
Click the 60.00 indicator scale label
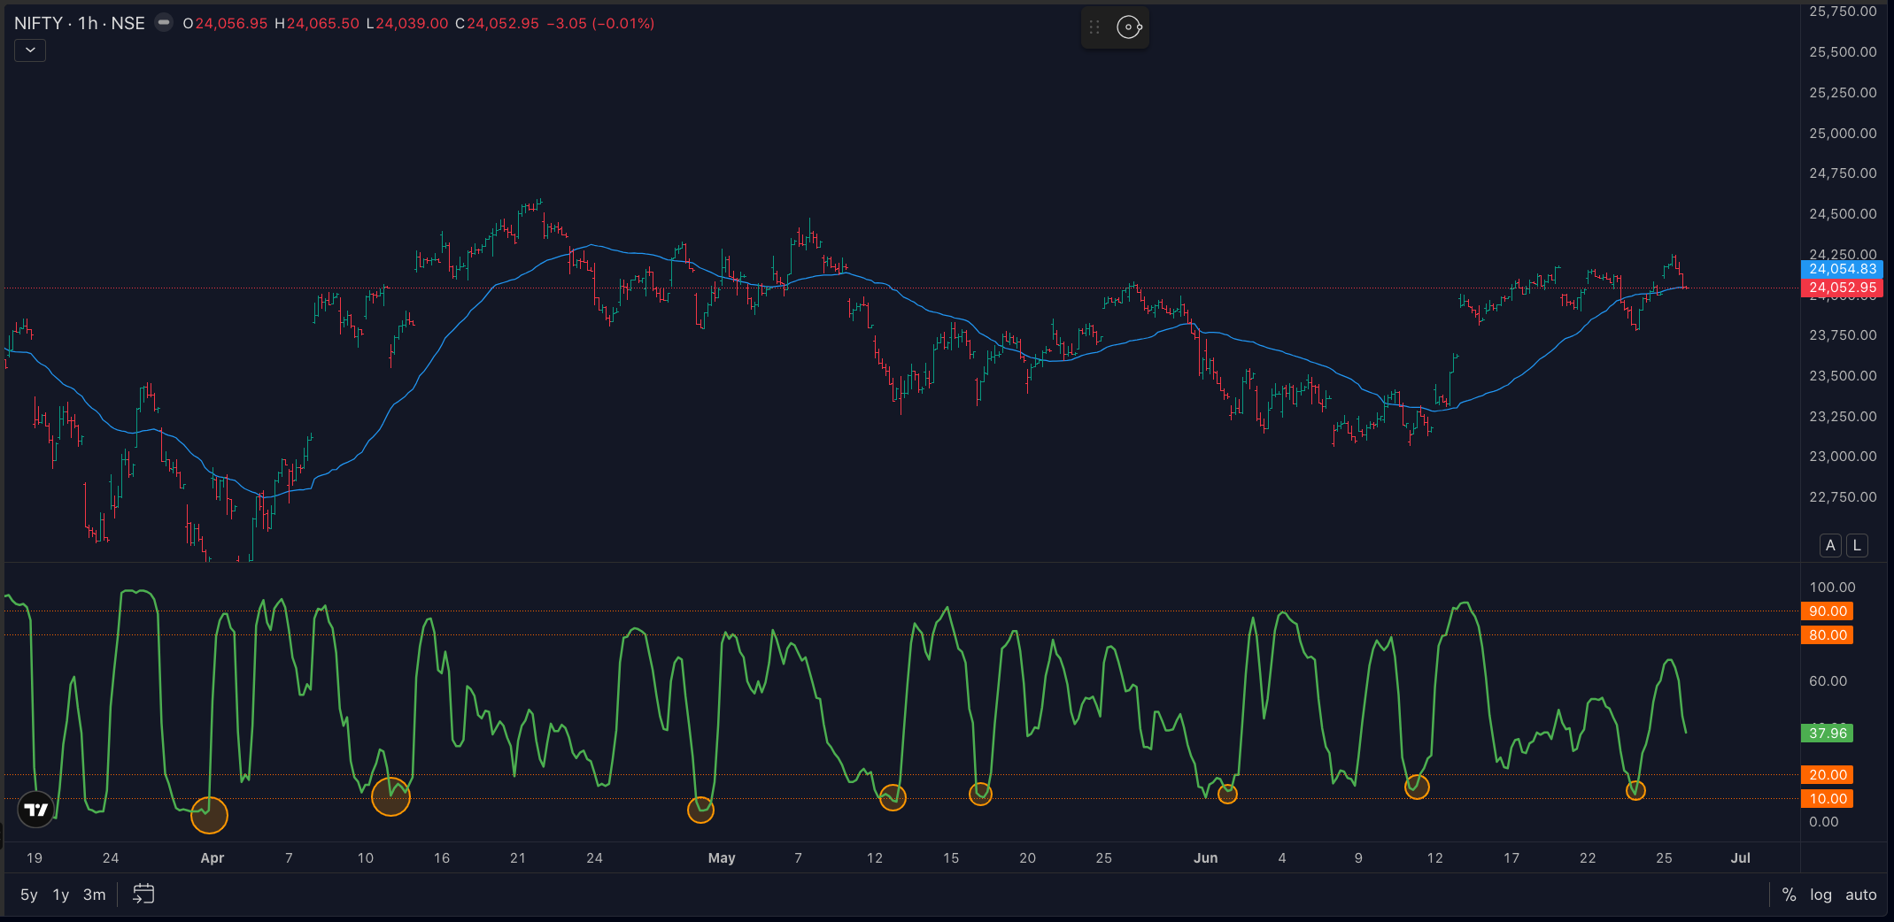(x=1828, y=681)
